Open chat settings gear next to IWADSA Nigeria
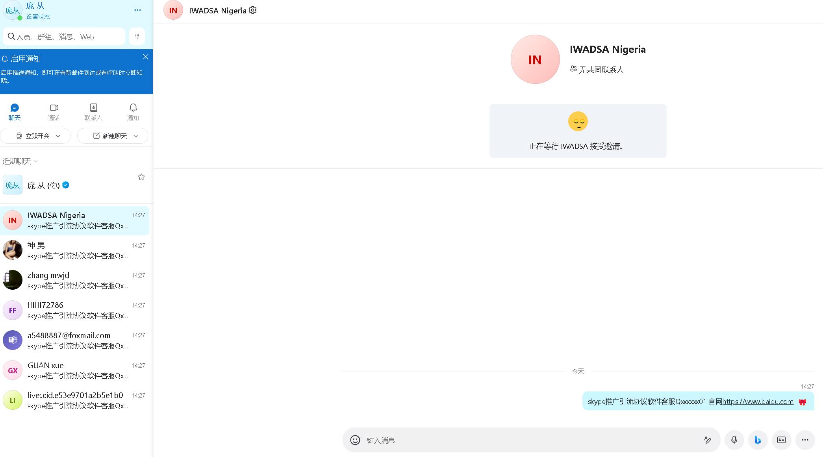 pyautogui.click(x=253, y=10)
